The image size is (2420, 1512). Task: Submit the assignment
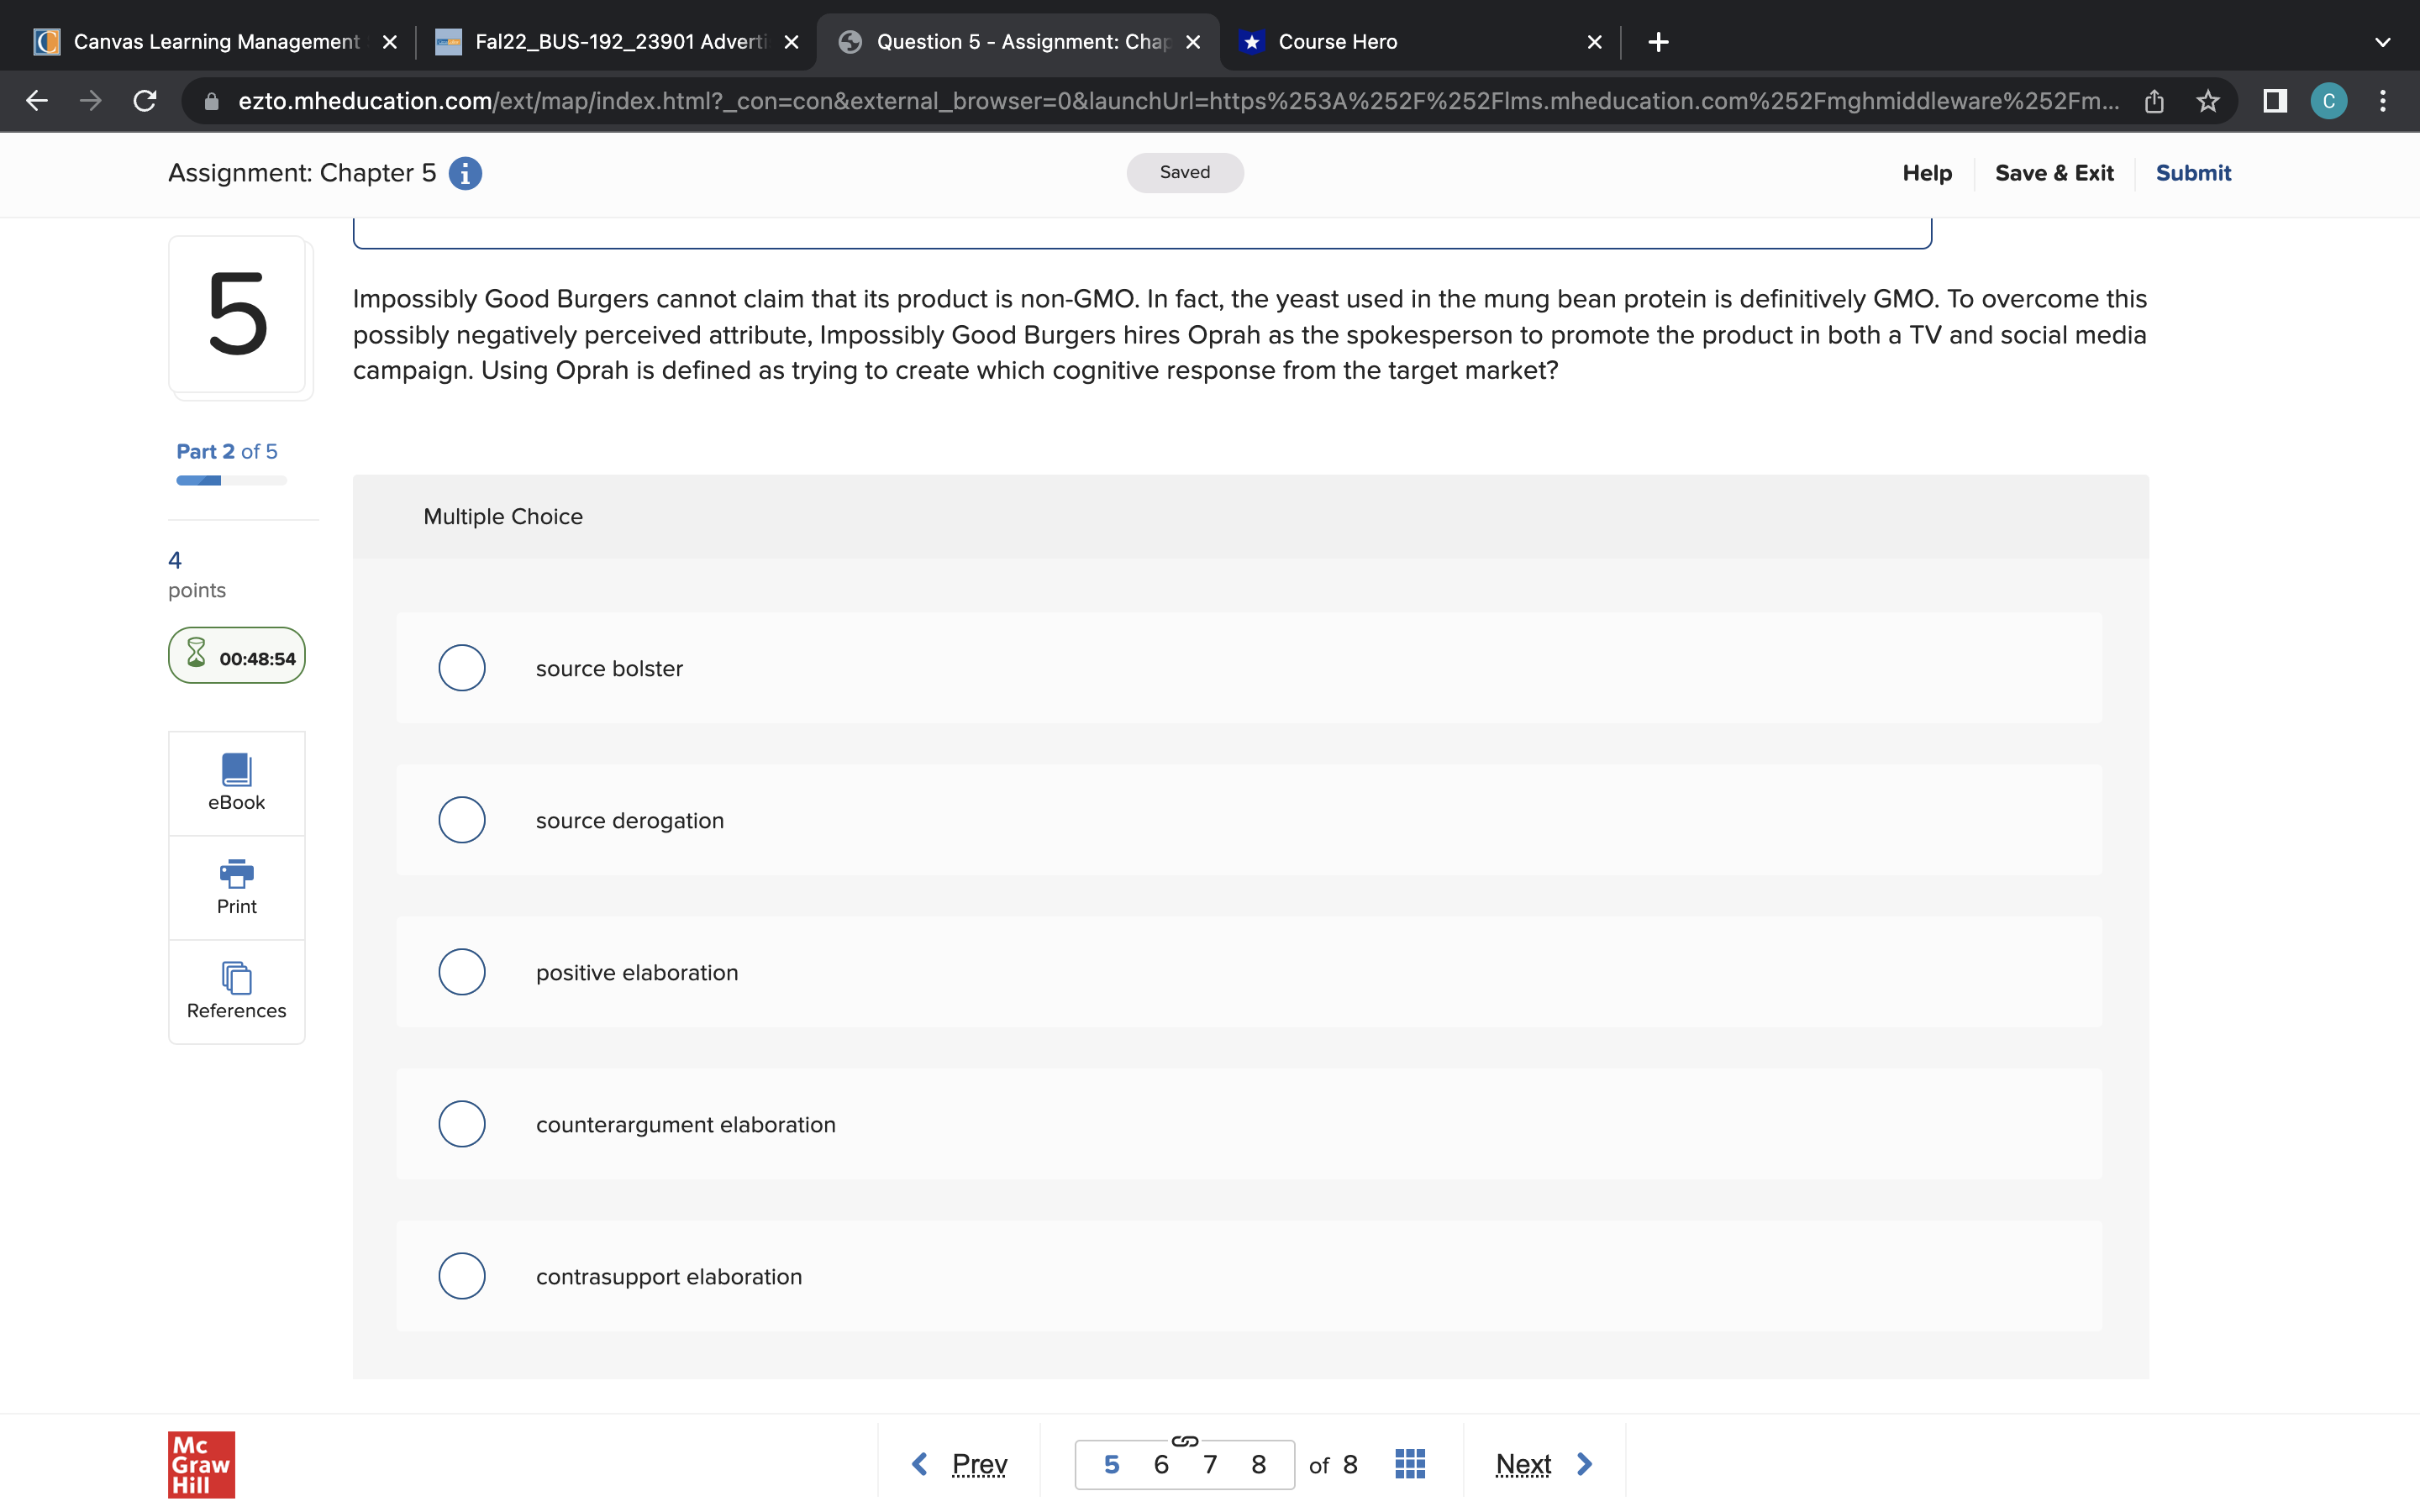tap(2193, 172)
